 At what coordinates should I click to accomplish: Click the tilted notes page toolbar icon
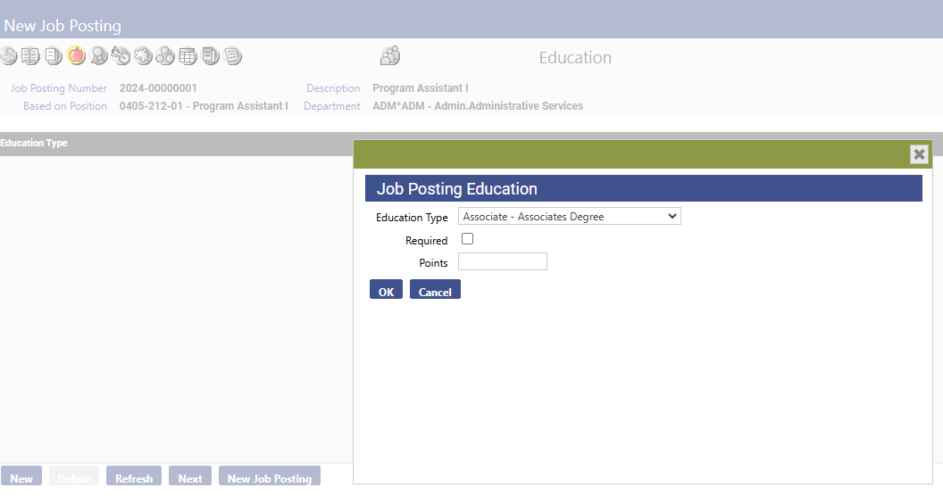point(232,56)
